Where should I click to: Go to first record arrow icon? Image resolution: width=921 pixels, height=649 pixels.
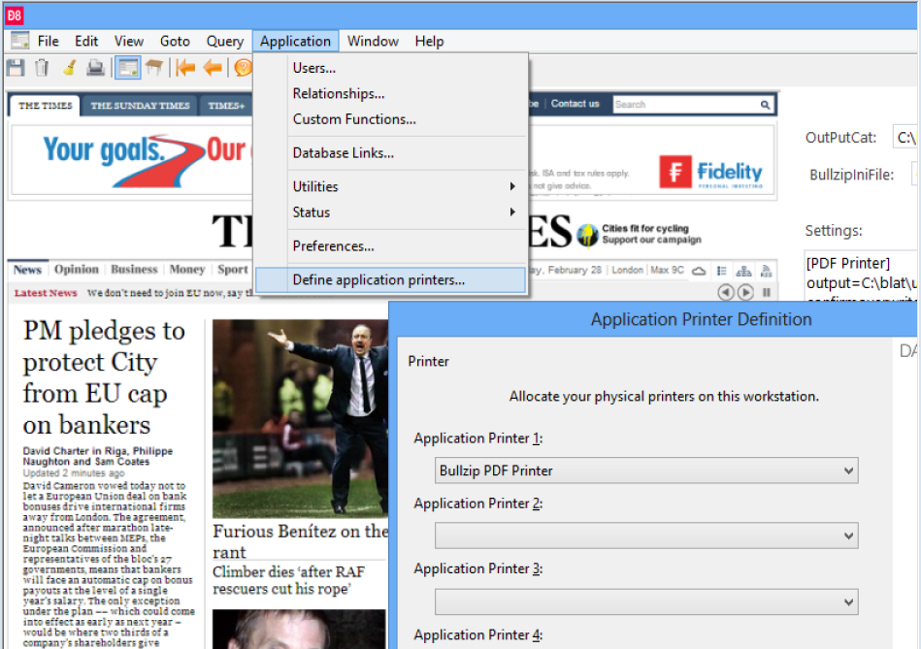click(185, 68)
